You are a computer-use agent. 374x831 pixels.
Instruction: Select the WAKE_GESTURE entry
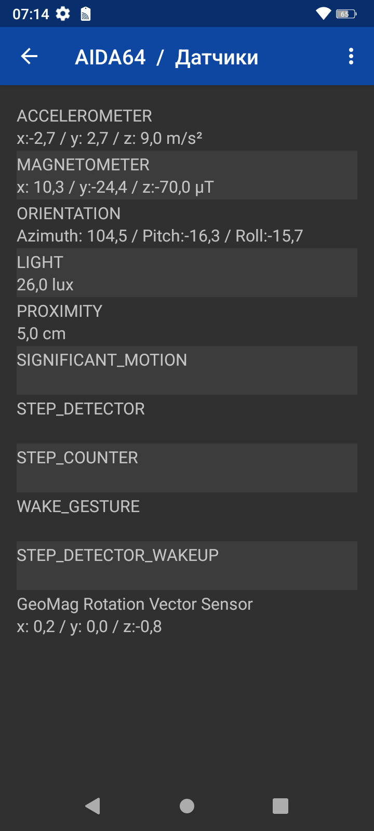(x=187, y=517)
